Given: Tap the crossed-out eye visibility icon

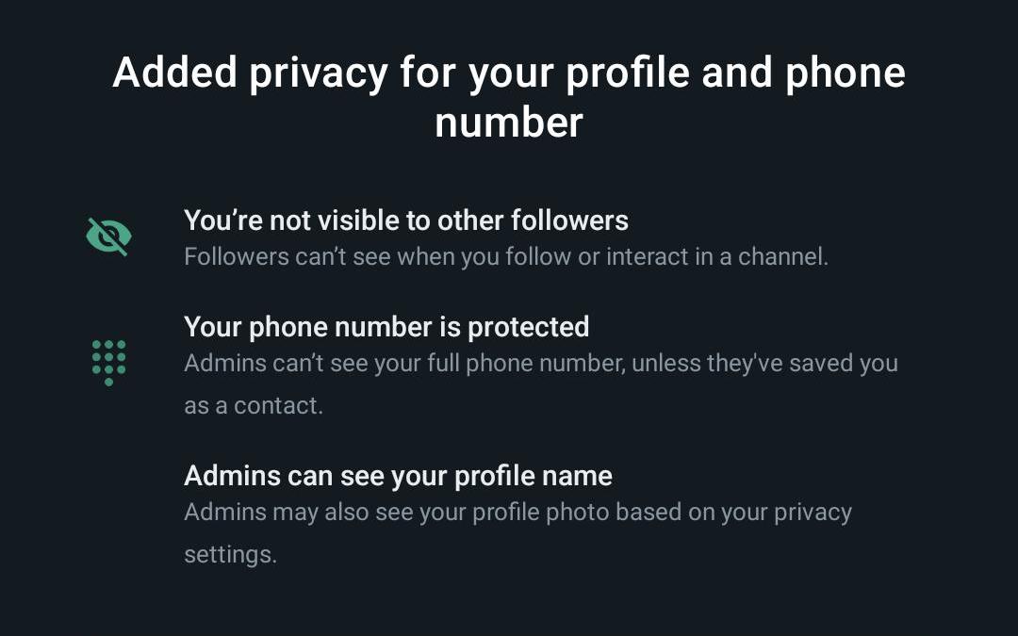Looking at the screenshot, I should coord(109,236).
